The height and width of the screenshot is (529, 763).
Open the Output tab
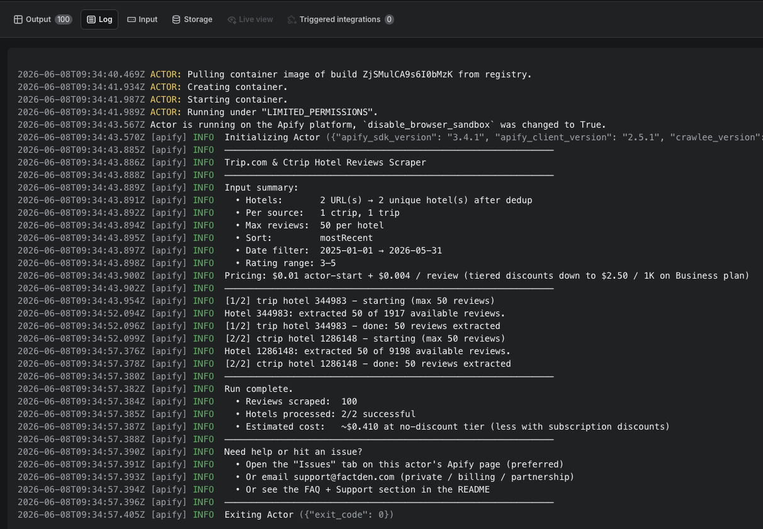tap(43, 19)
